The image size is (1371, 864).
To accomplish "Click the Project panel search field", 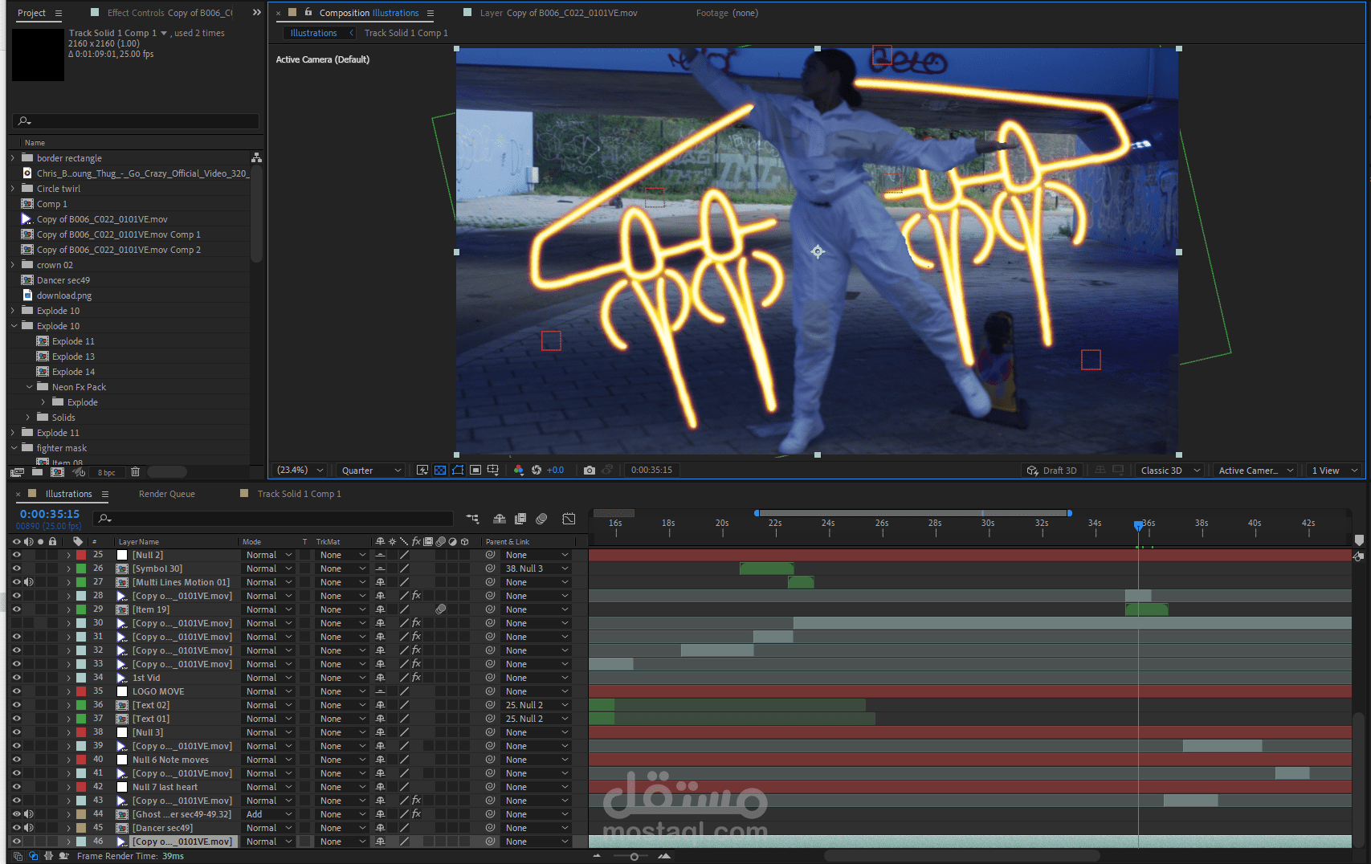I will [136, 121].
